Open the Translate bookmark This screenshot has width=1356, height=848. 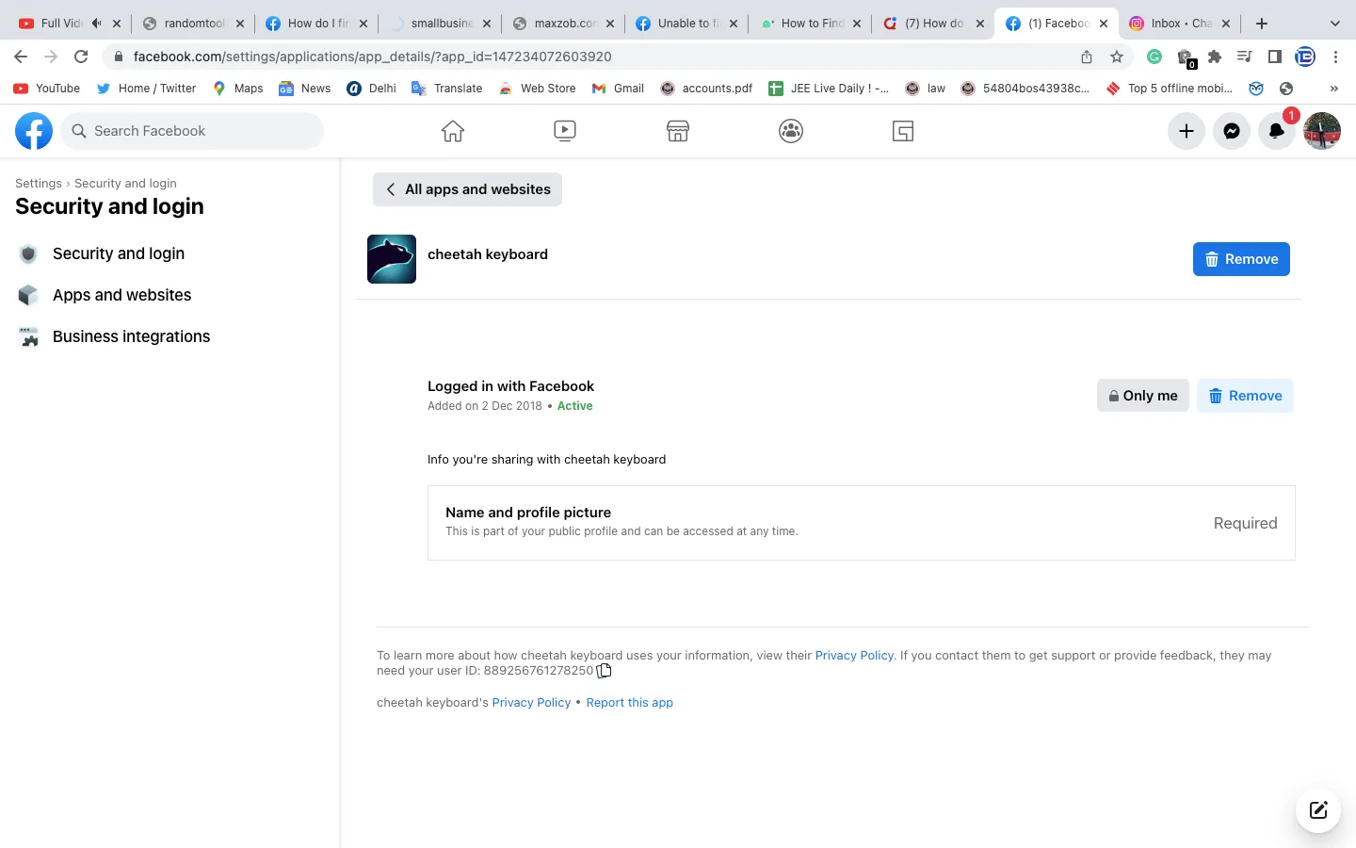click(447, 89)
